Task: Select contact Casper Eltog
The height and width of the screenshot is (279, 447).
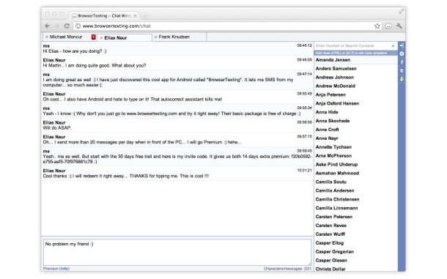Action: [x=356, y=243]
